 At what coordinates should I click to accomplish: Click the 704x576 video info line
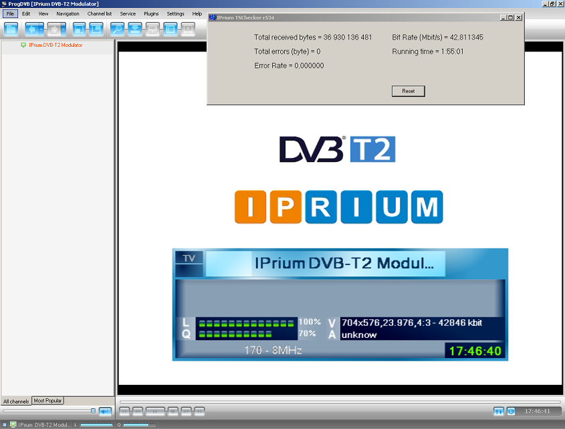412,323
